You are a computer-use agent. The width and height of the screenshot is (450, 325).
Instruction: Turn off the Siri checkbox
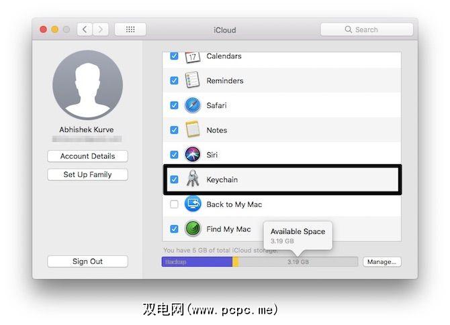[174, 155]
